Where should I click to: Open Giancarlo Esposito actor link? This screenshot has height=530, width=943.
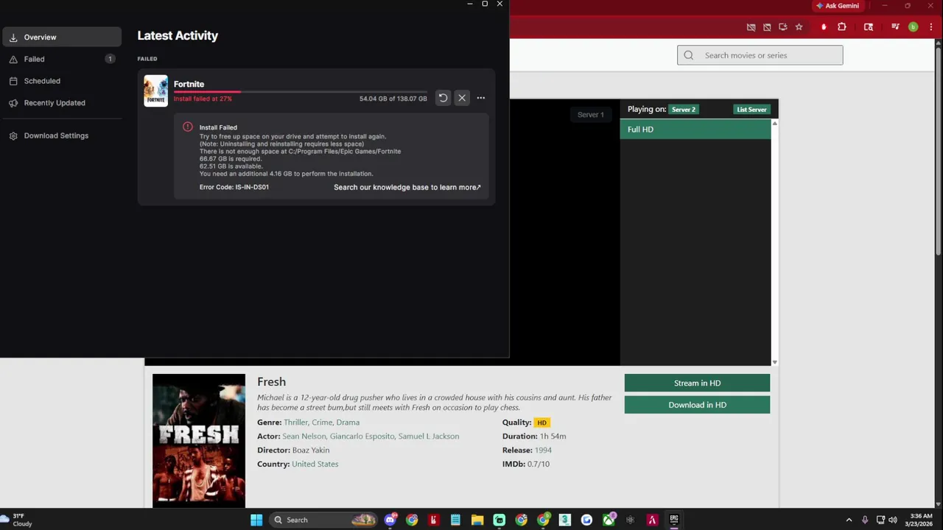(362, 437)
